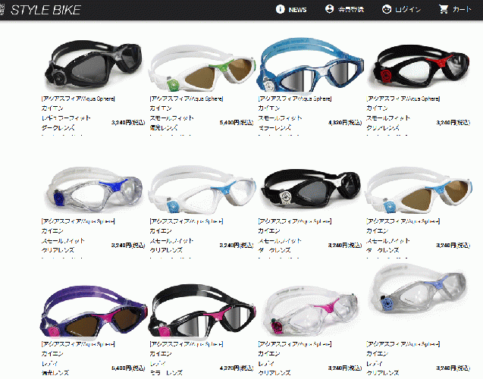
Task: Select the purple and pink goggles thumbnail
Action: click(x=93, y=312)
